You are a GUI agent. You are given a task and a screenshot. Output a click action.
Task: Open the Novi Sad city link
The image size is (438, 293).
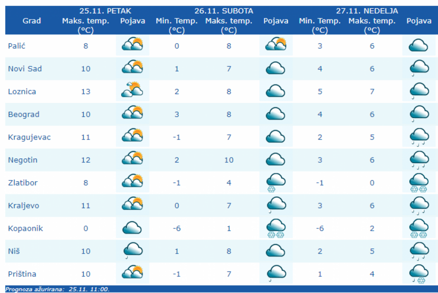click(x=25, y=69)
